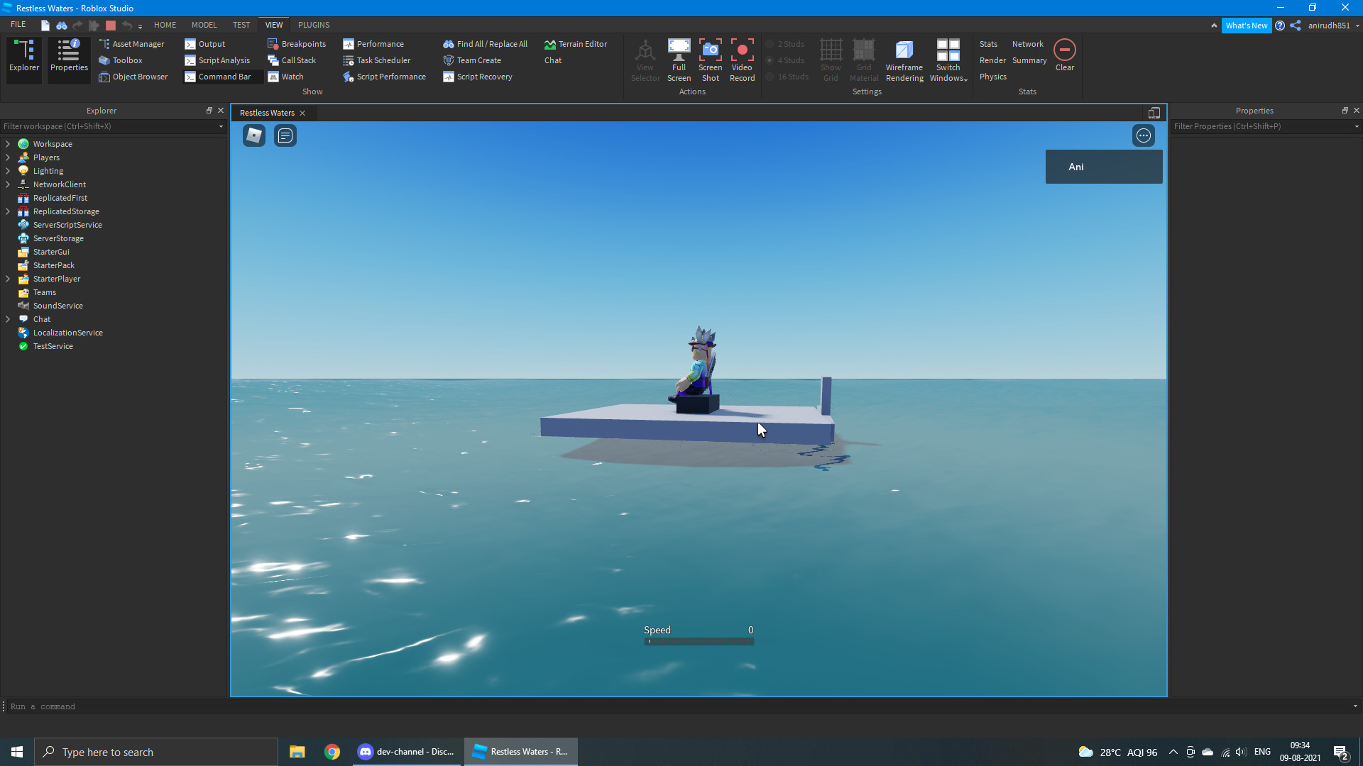Open the account dropdown for anirudh851
The image size is (1363, 766).
pos(1334,26)
